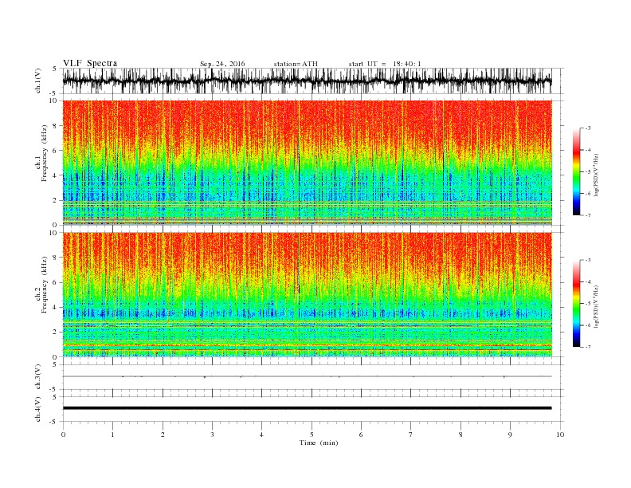Click the ch.1 spectrogram plot
The height and width of the screenshot is (488, 631).
[x=308, y=163]
